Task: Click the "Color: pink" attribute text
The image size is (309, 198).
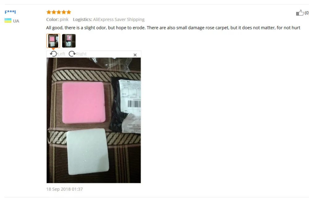Action: pos(57,19)
